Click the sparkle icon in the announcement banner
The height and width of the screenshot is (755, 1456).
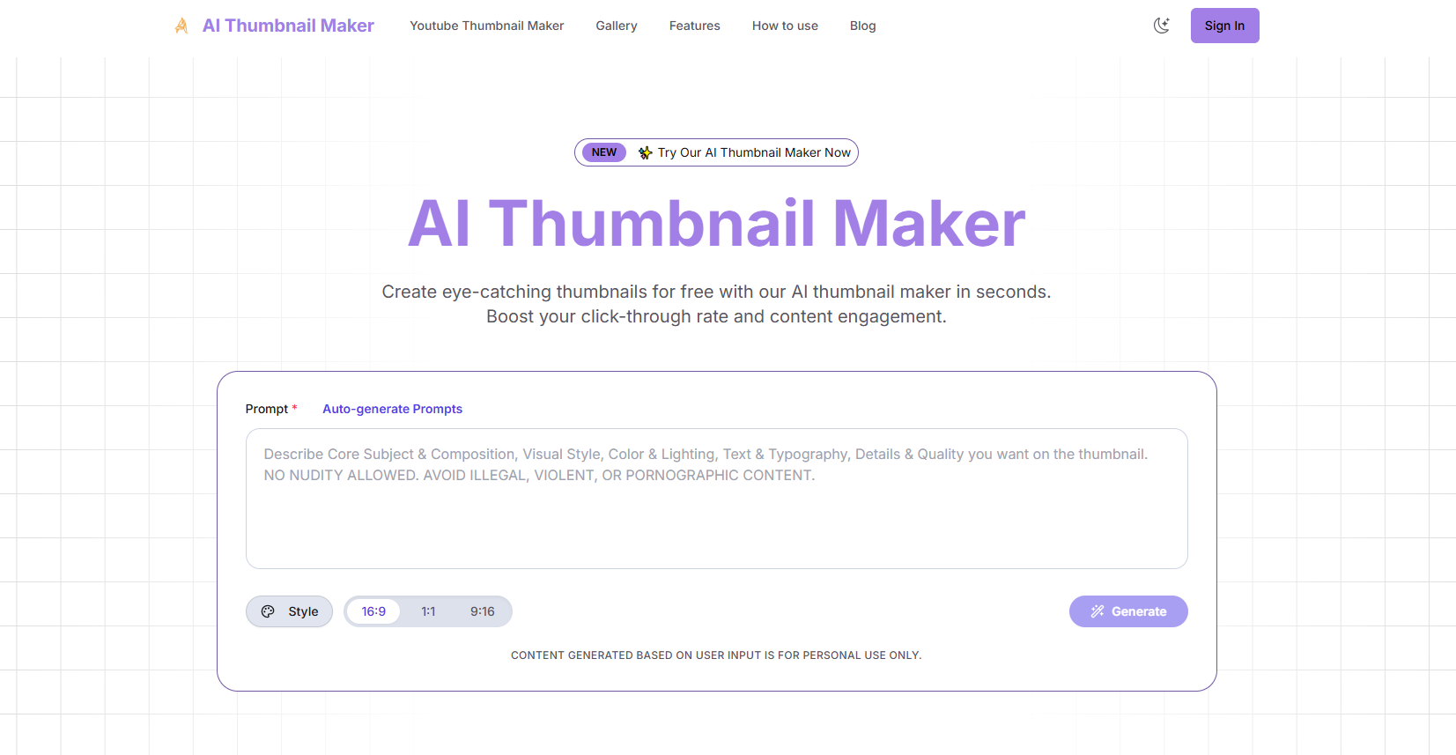point(645,152)
